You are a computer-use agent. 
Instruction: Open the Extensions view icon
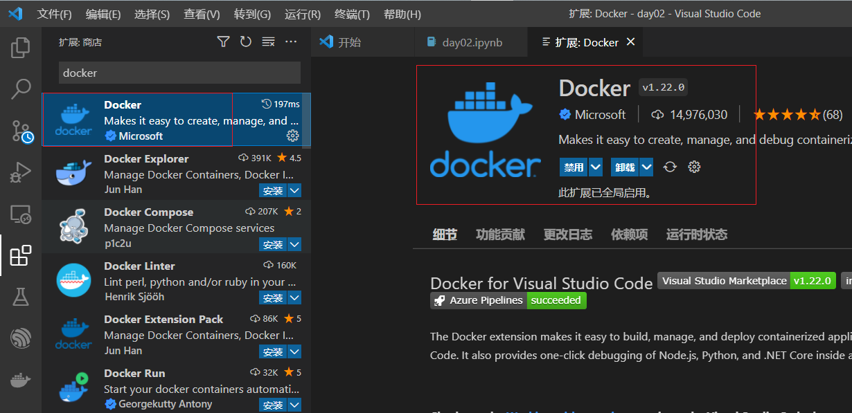coord(21,255)
